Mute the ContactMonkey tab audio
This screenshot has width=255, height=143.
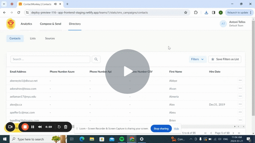point(55,4)
